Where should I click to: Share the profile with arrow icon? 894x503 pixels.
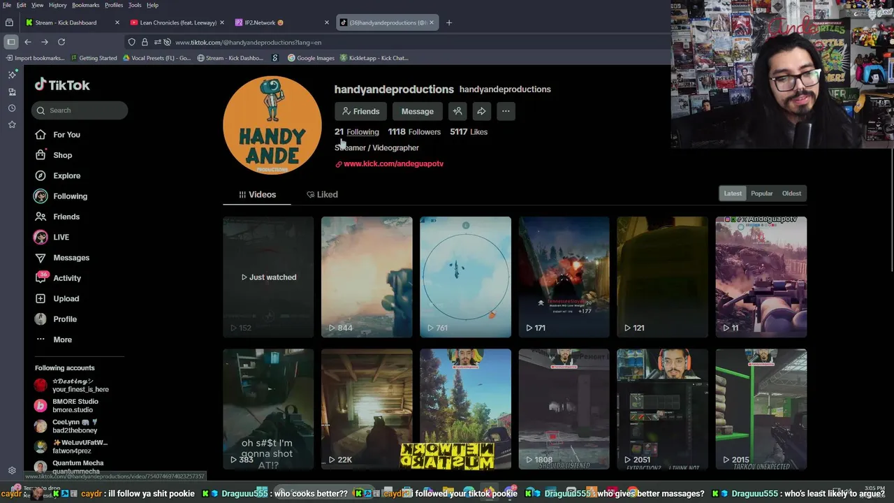point(481,111)
